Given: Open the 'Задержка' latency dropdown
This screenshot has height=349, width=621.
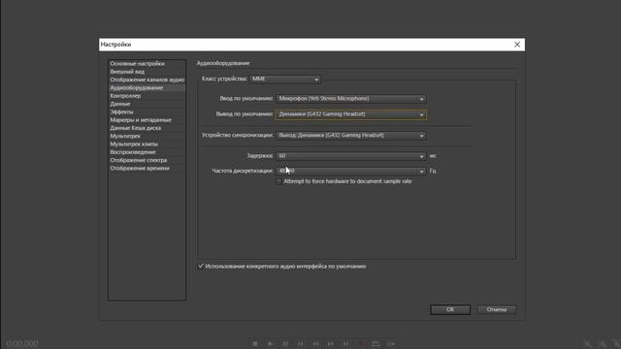Looking at the screenshot, I should 351,156.
